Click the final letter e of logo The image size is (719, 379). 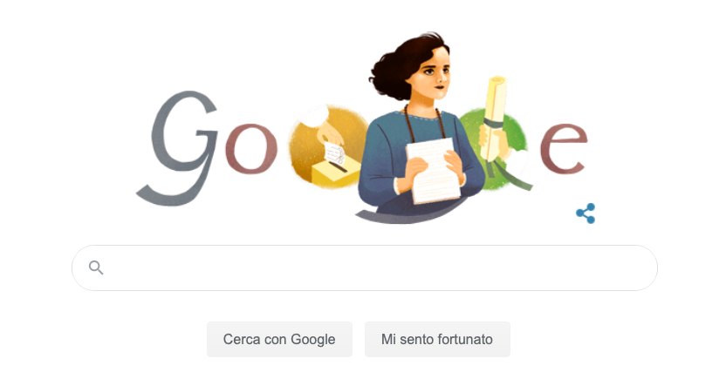[564, 149]
